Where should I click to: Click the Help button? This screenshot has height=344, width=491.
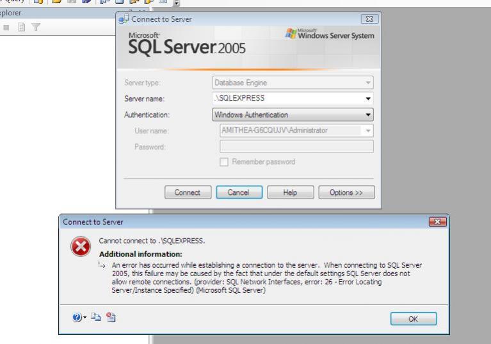[290, 192]
